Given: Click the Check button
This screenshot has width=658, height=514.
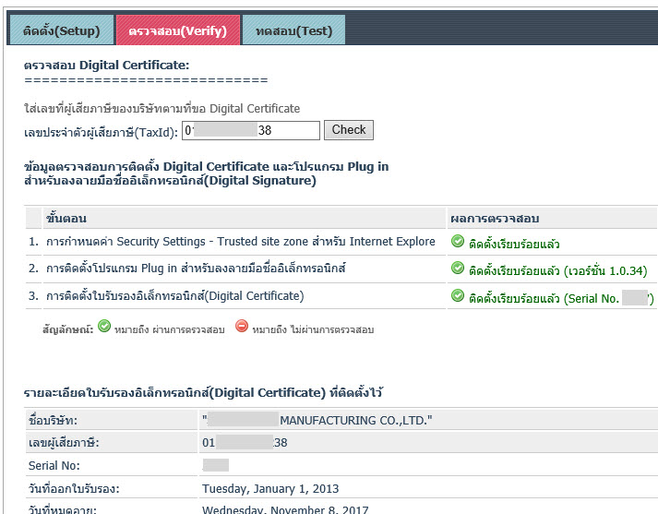Looking at the screenshot, I should click(348, 130).
